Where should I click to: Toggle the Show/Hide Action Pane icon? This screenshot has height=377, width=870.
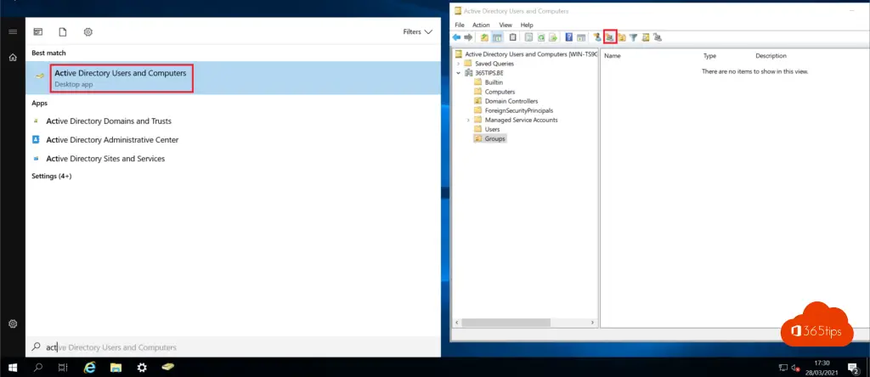tap(581, 37)
